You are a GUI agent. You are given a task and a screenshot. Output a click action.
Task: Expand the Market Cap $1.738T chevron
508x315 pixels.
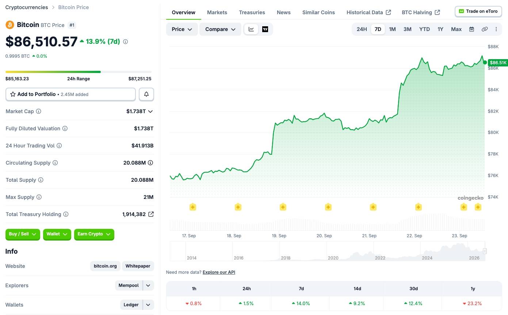click(150, 111)
